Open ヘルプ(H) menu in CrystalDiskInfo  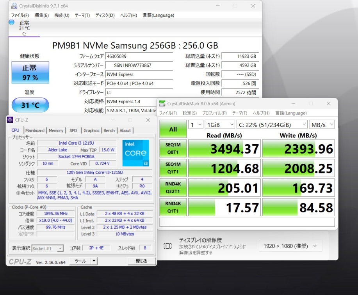click(128, 15)
